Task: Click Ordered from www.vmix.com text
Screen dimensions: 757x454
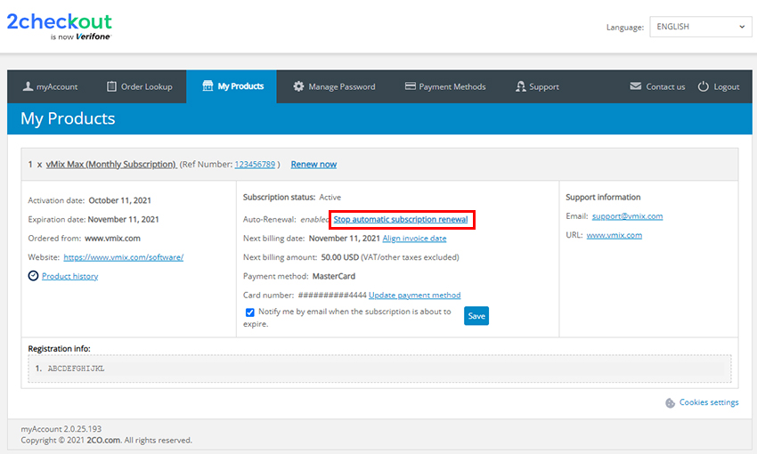Action: click(x=85, y=239)
